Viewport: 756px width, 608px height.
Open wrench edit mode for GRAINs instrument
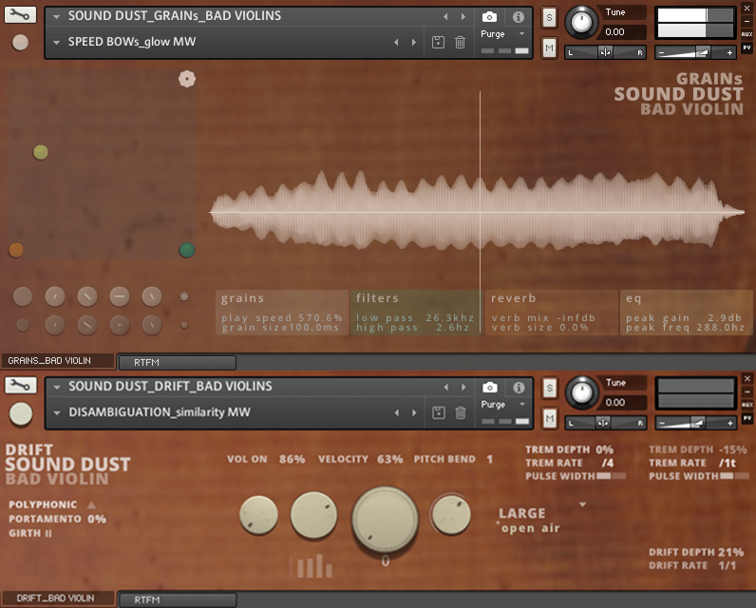[20, 14]
